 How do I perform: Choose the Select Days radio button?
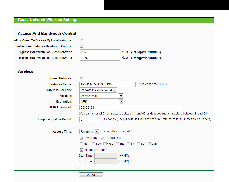click(x=103, y=138)
